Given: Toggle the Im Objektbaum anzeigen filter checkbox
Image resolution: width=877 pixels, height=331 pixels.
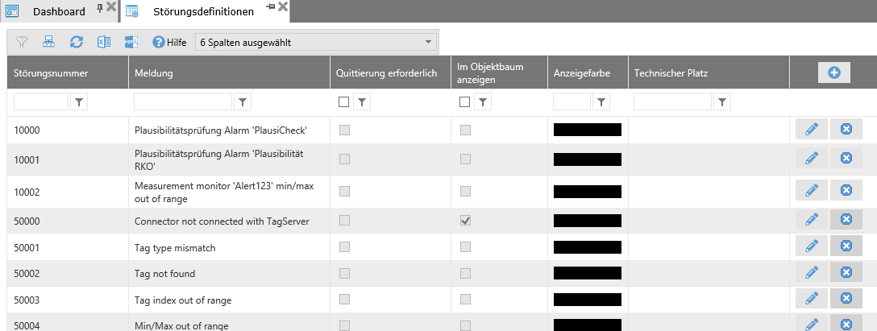Looking at the screenshot, I should click(464, 102).
